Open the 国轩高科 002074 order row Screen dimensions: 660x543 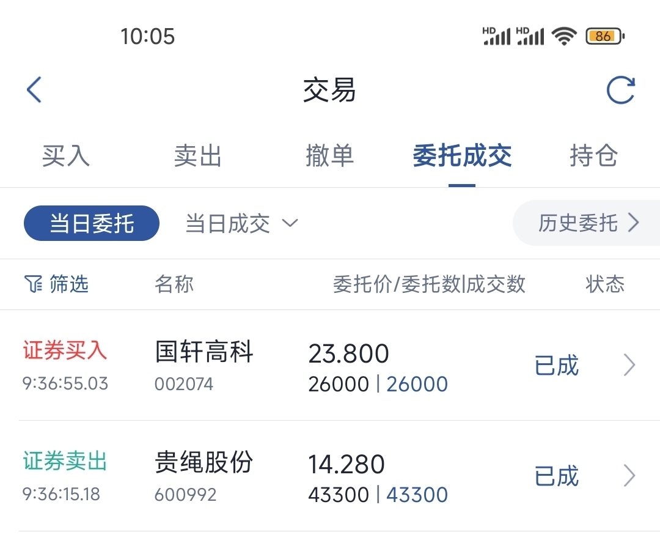330,365
